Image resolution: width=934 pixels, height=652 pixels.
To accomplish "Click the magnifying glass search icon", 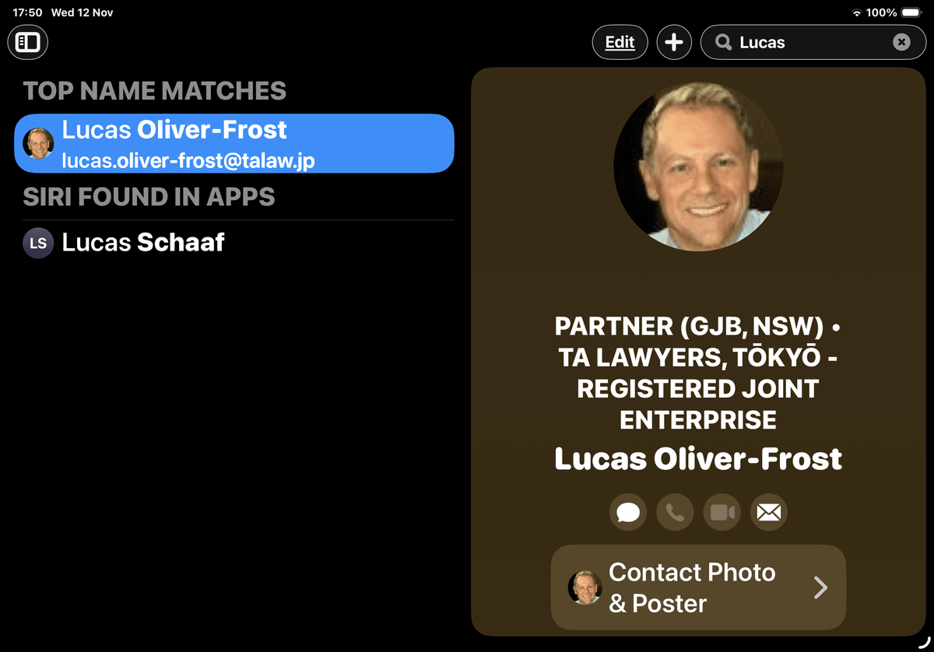I will pos(724,43).
